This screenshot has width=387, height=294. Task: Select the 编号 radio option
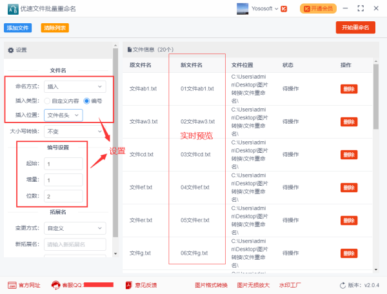coord(86,101)
